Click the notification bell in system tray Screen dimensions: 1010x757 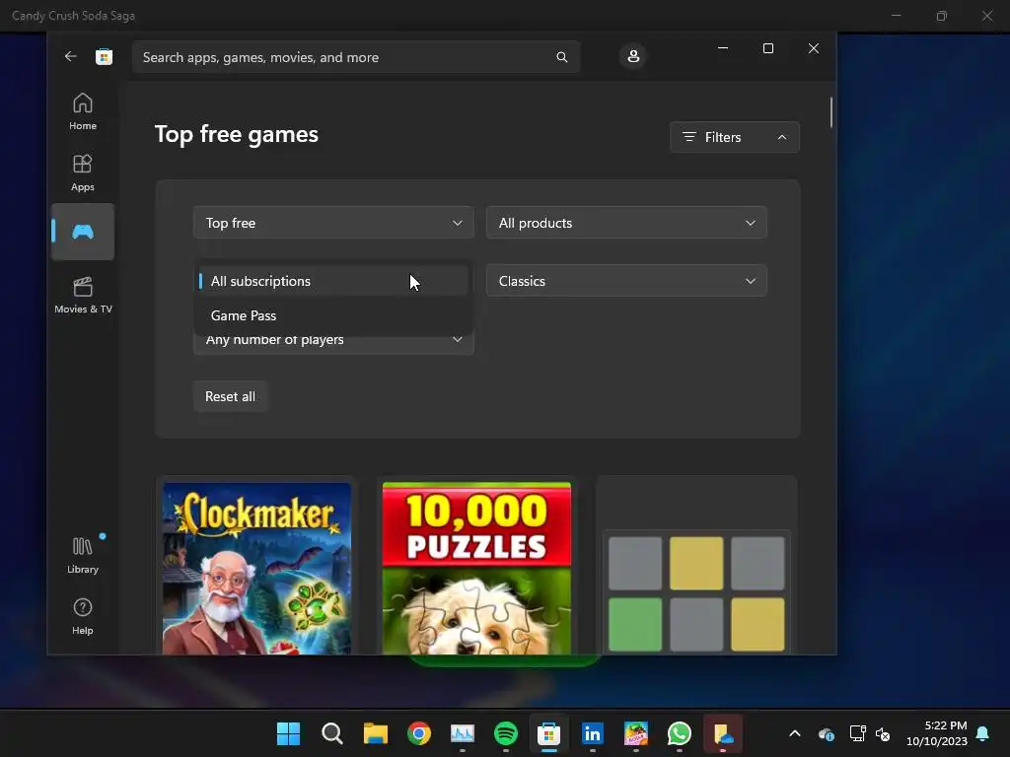[983, 733]
